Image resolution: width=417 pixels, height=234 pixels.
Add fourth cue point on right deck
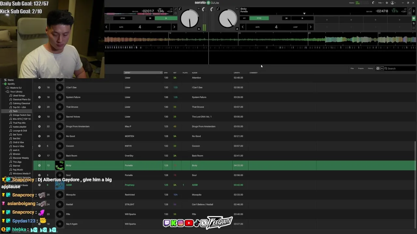point(399,20)
